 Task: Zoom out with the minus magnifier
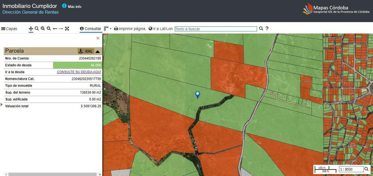pyautogui.click(x=49, y=29)
